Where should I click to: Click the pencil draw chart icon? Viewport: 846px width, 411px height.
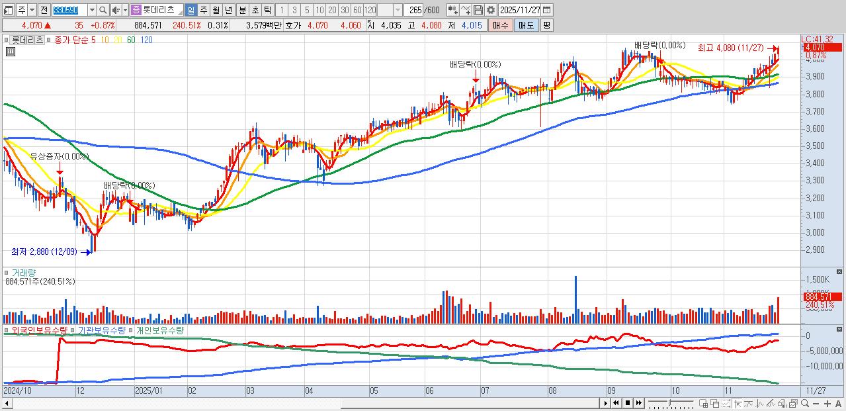[x=771, y=403]
